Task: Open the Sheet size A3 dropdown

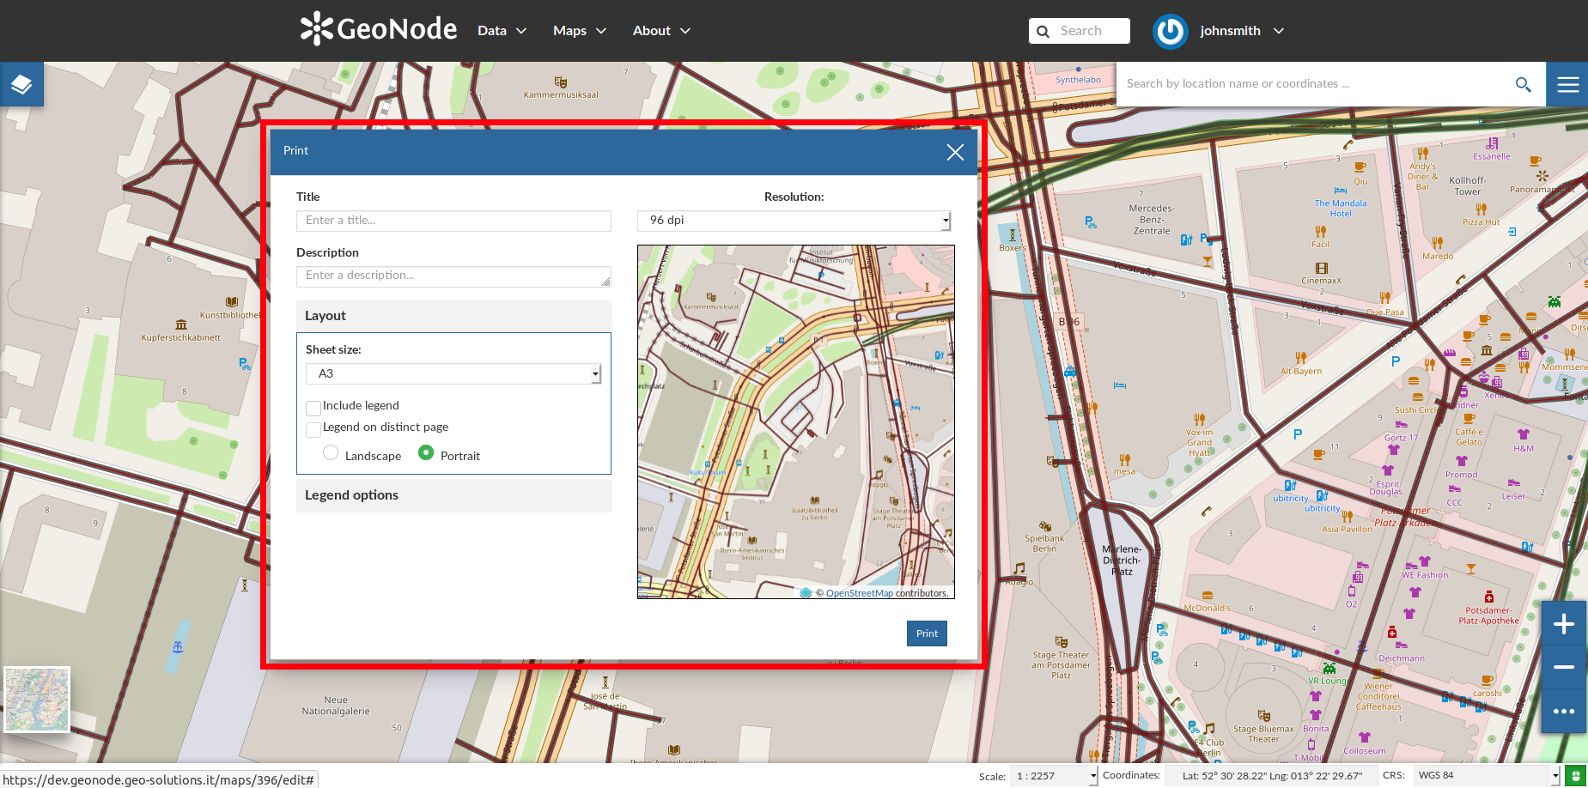Action: tap(453, 373)
